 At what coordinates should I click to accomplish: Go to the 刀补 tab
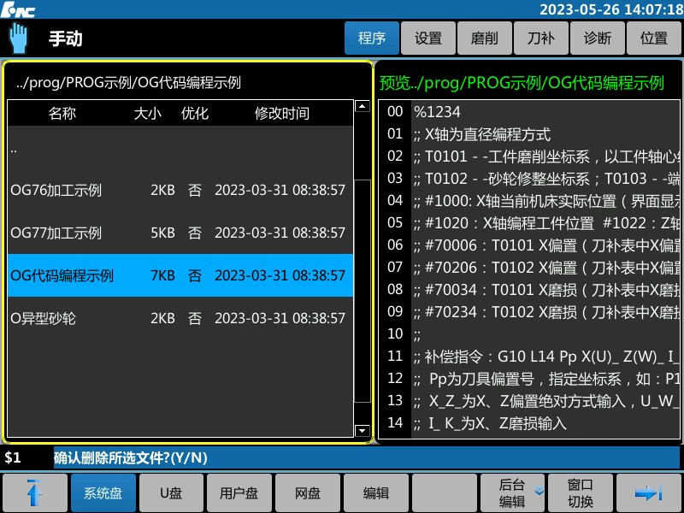point(541,38)
